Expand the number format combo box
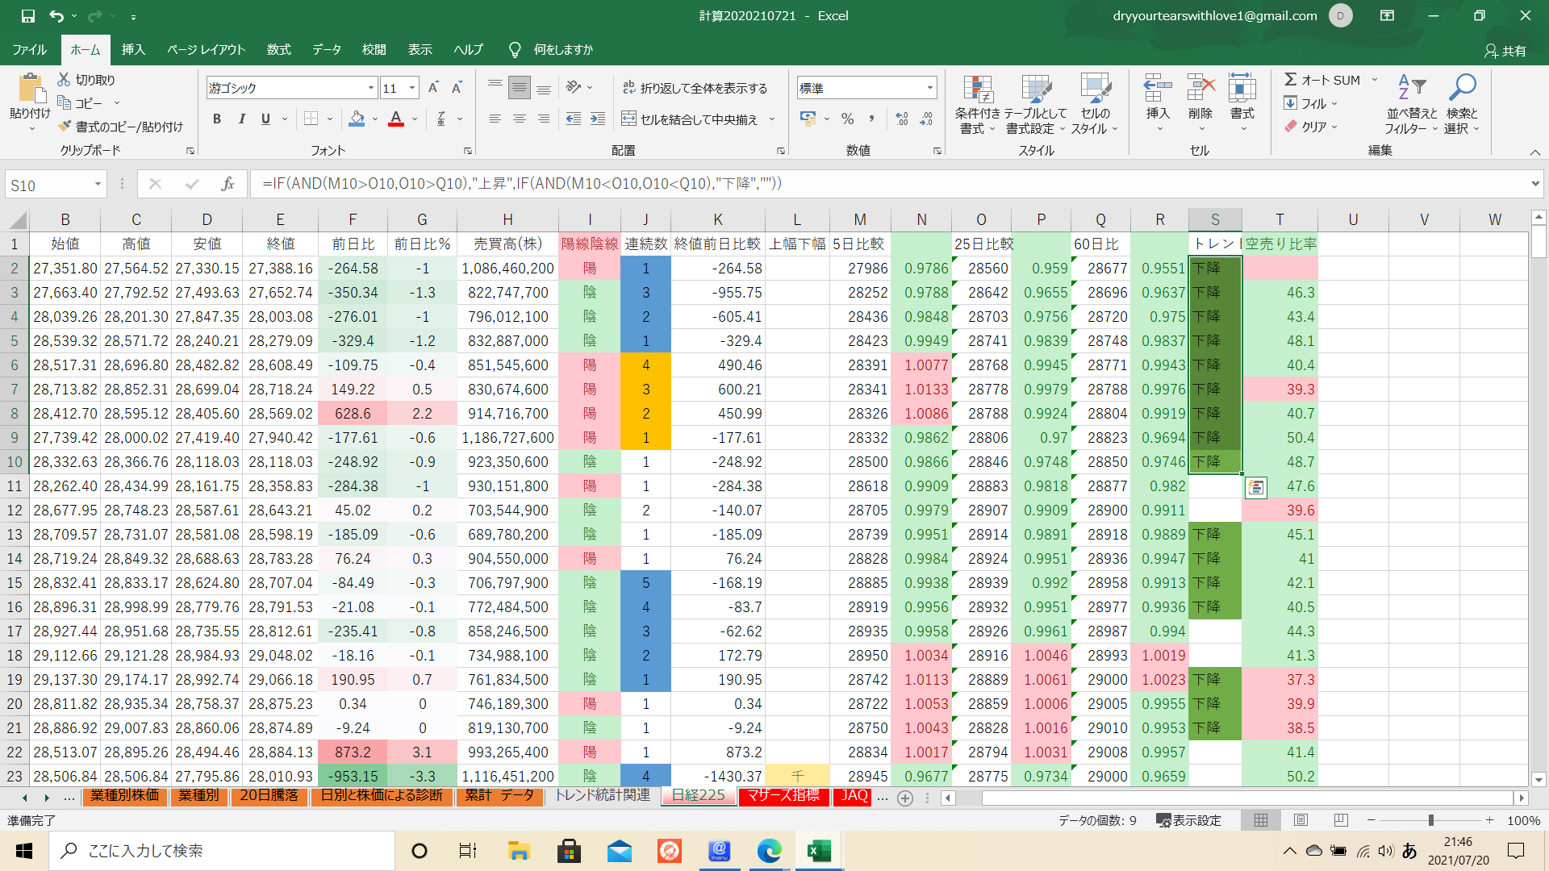Image resolution: width=1549 pixels, height=871 pixels. [929, 88]
